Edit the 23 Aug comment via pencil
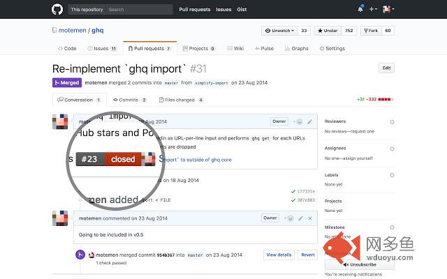 [x=300, y=218]
